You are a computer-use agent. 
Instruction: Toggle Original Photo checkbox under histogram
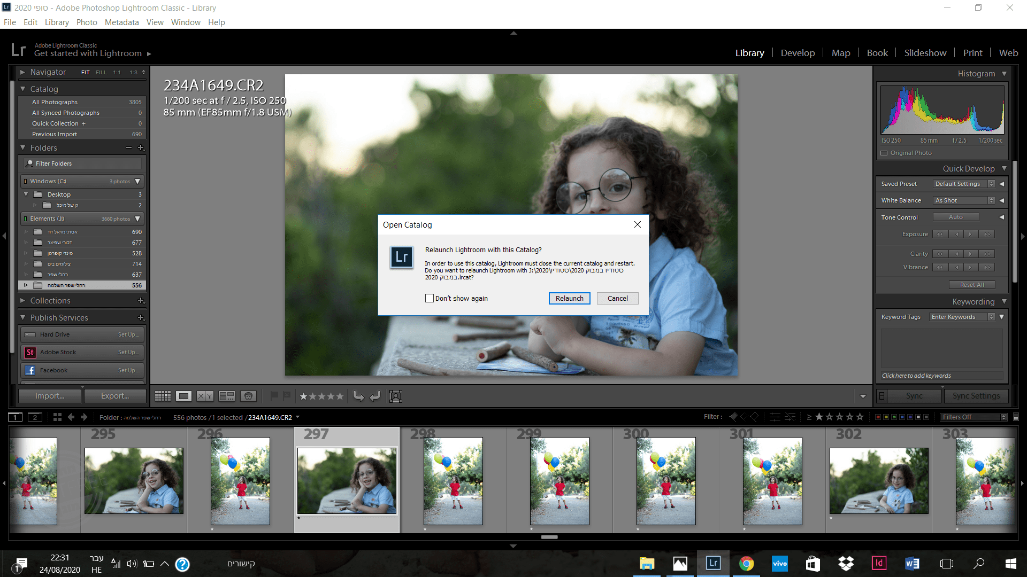click(x=884, y=153)
